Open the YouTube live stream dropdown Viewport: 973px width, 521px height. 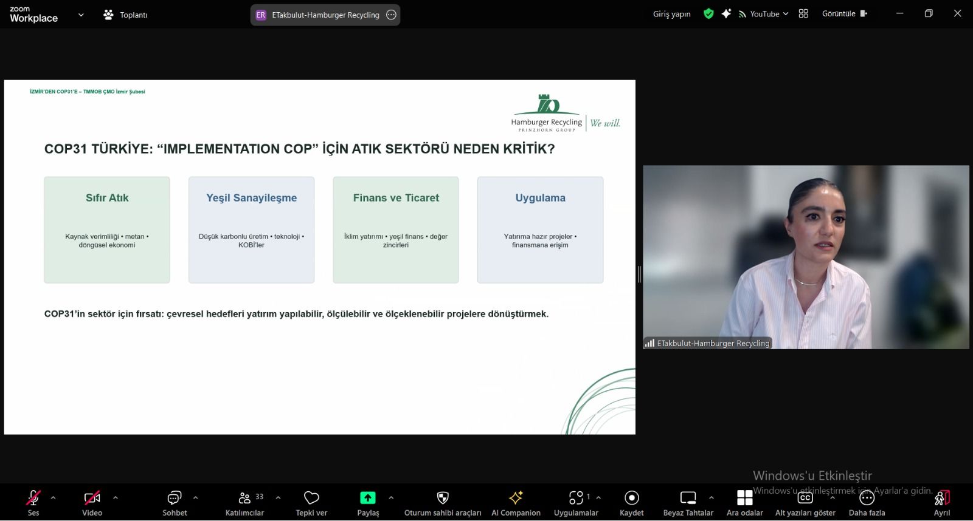[x=764, y=14]
